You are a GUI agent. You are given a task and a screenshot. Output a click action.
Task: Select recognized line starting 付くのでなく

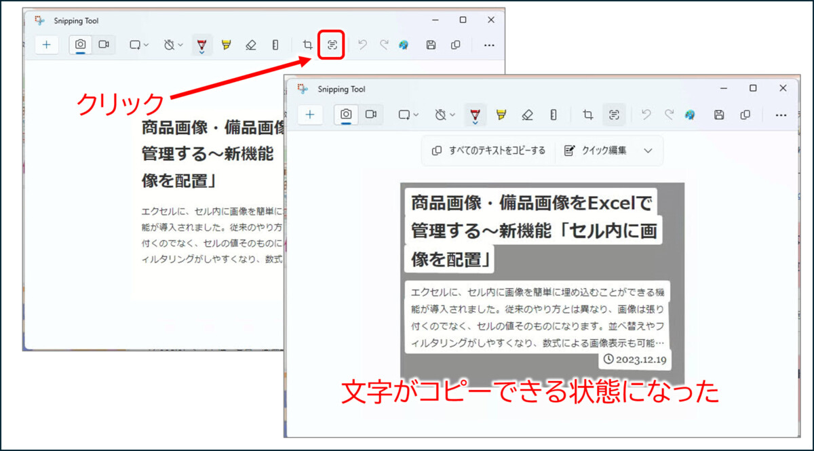click(x=537, y=326)
